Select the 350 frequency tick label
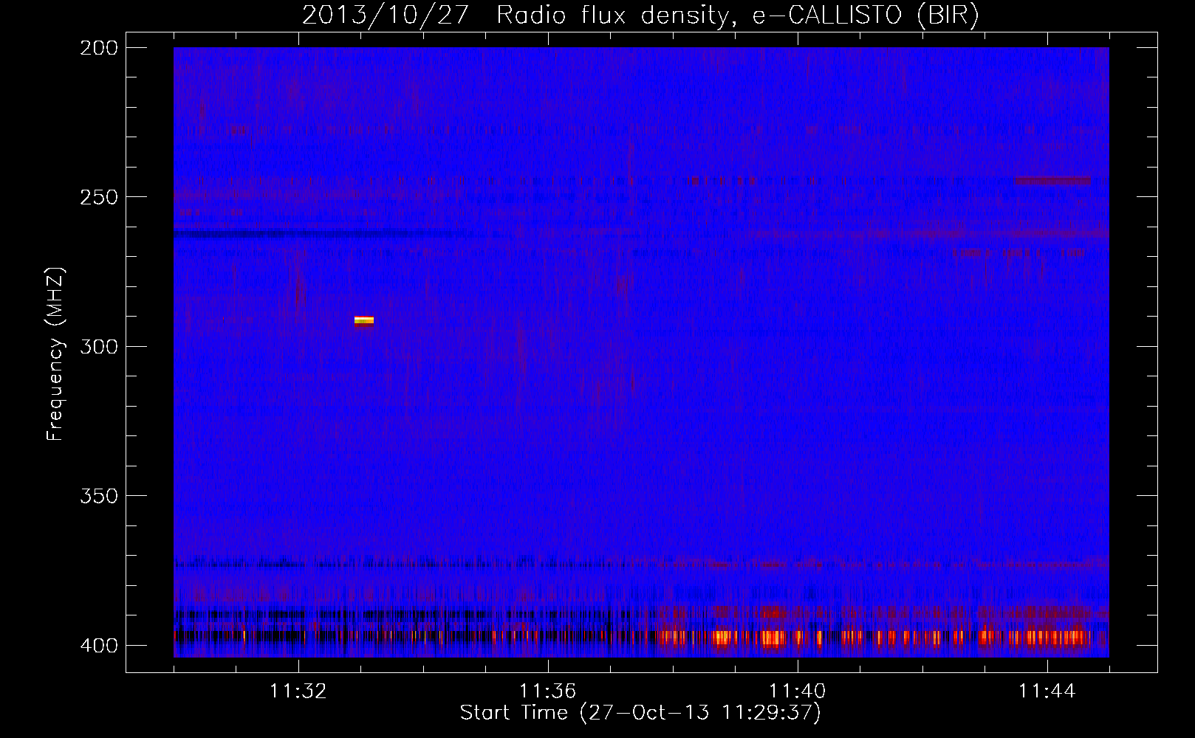The width and height of the screenshot is (1195, 738). (x=99, y=496)
